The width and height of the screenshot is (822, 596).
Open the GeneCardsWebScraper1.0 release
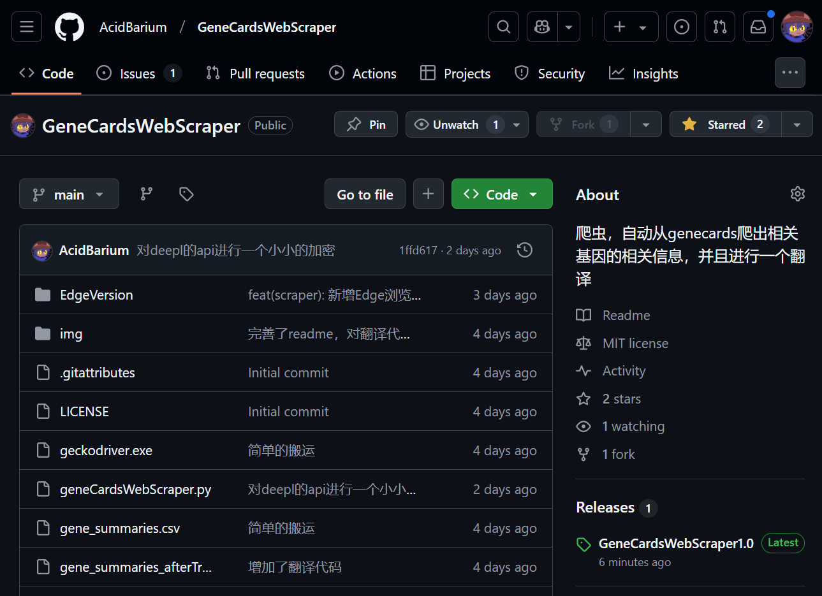point(676,543)
